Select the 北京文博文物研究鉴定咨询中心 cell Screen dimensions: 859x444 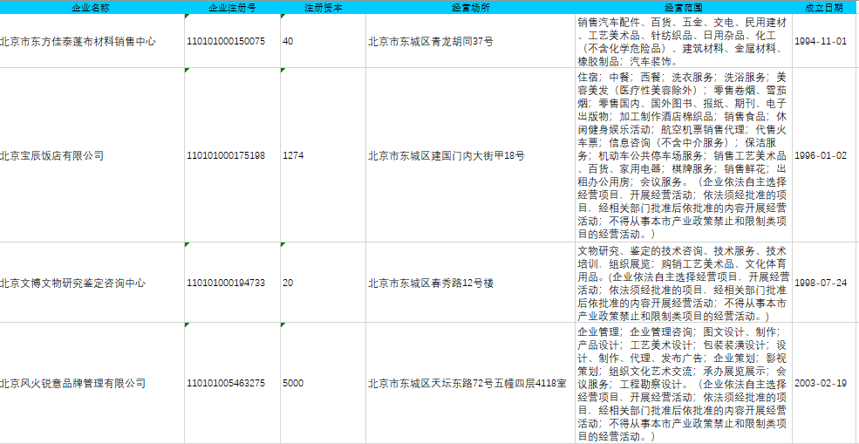tap(73, 283)
